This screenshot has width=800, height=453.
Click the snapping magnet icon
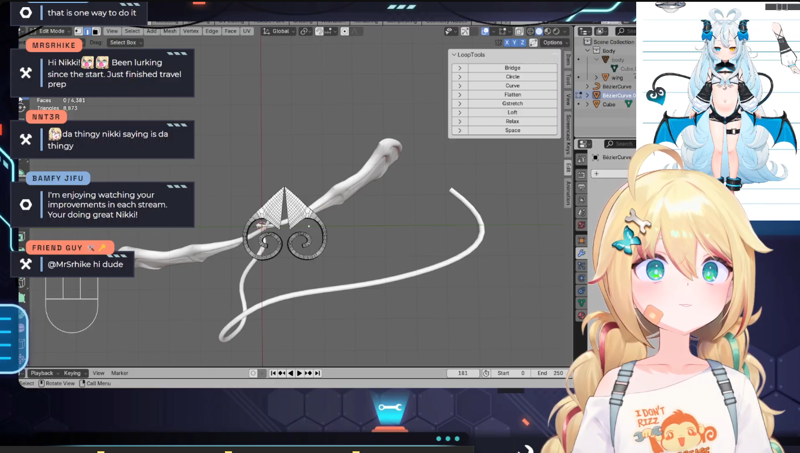[x=319, y=31]
